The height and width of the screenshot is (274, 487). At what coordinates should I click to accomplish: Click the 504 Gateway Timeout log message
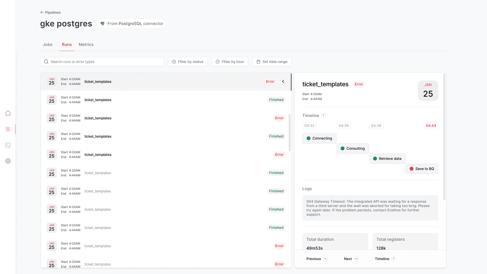pos(370,208)
